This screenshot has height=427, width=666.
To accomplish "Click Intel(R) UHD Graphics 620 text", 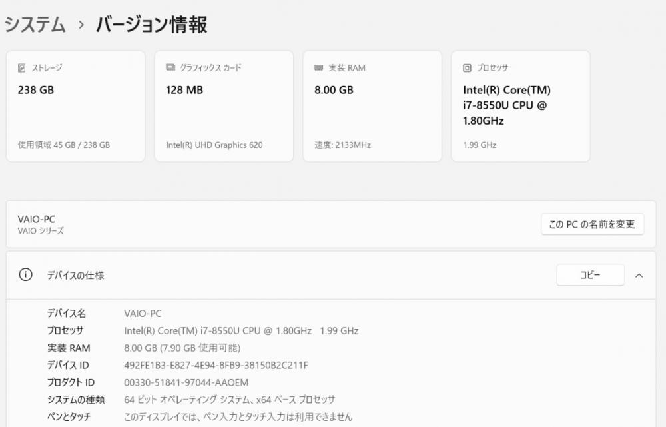I will (x=214, y=145).
